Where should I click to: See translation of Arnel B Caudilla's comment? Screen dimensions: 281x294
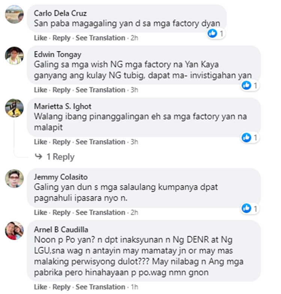100,287
